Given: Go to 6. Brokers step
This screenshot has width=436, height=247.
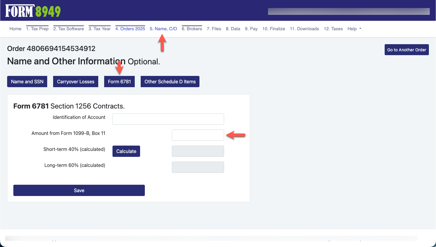Looking at the screenshot, I should 192,29.
